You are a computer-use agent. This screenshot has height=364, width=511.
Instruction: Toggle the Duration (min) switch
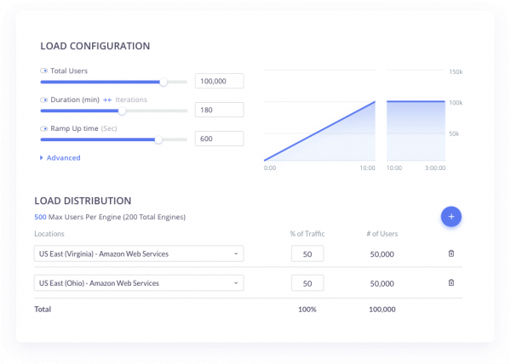(x=44, y=100)
